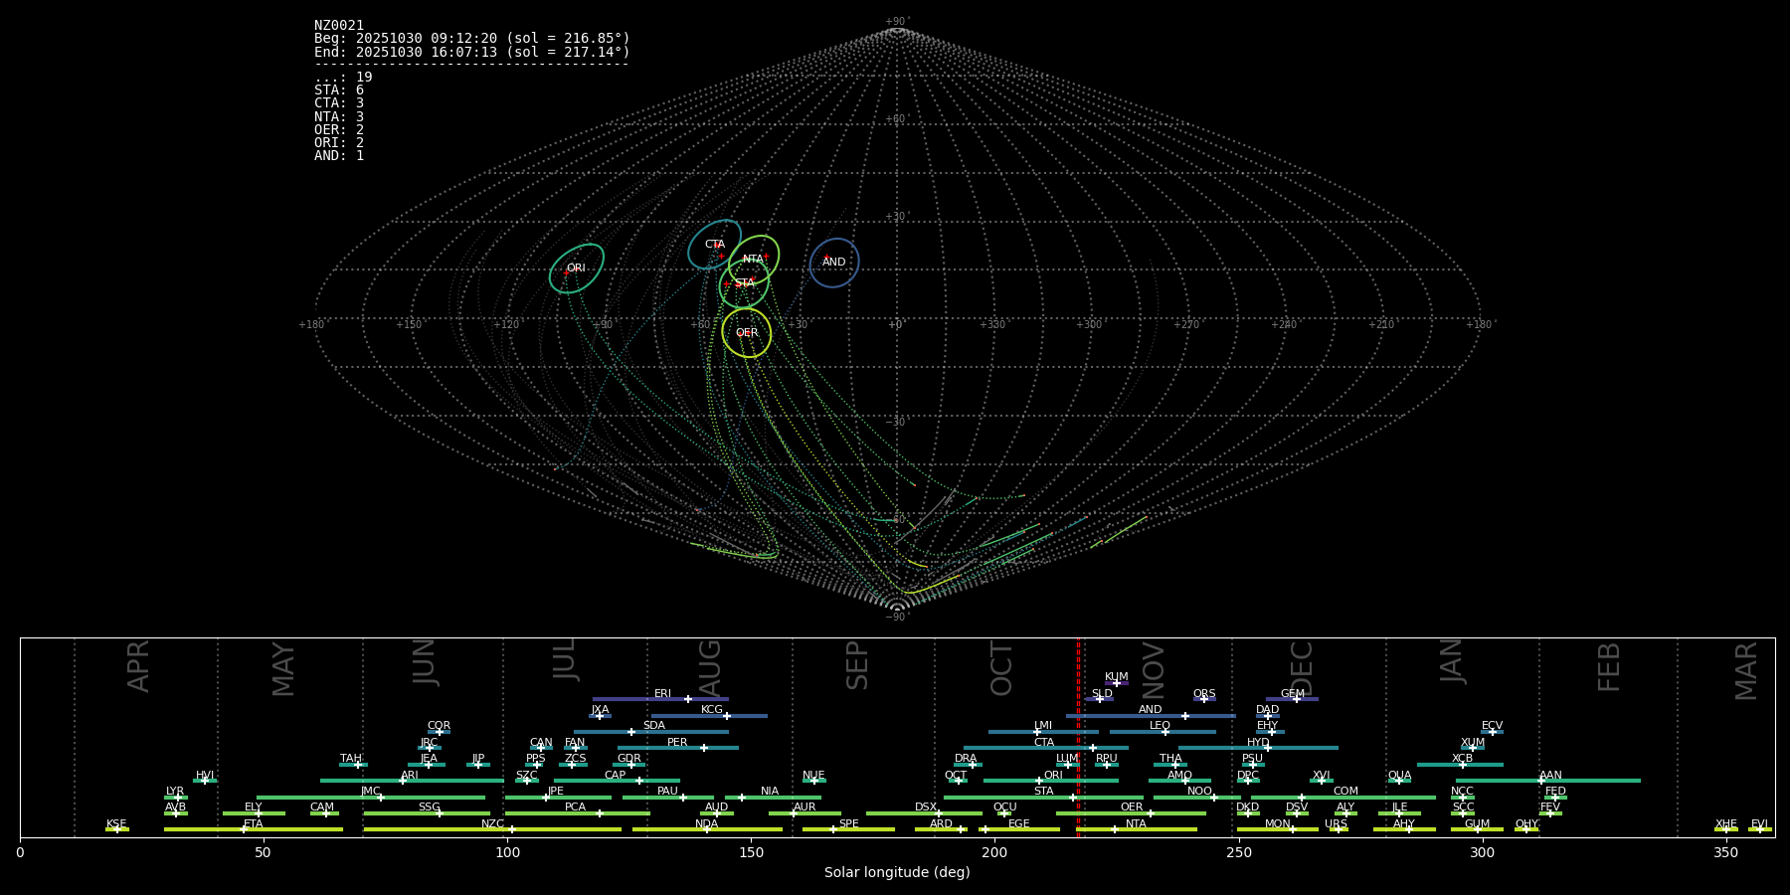
Task: Click the 'Solar longitude (deg)' axis label
Action: pyautogui.click(x=897, y=872)
